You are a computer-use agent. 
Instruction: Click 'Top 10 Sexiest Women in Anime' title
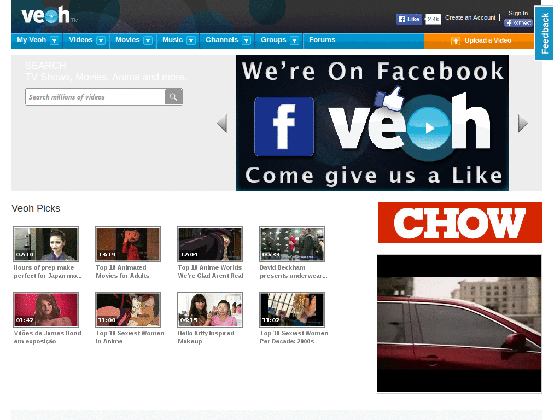tap(130, 337)
